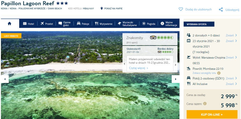Open flight details info icon
This screenshot has height=119, width=241.
coord(219,73)
